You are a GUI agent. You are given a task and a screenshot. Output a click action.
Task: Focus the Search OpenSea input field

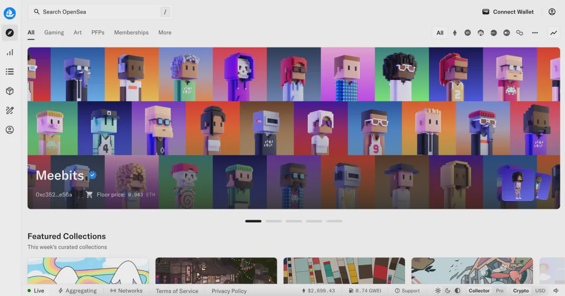[x=100, y=12]
